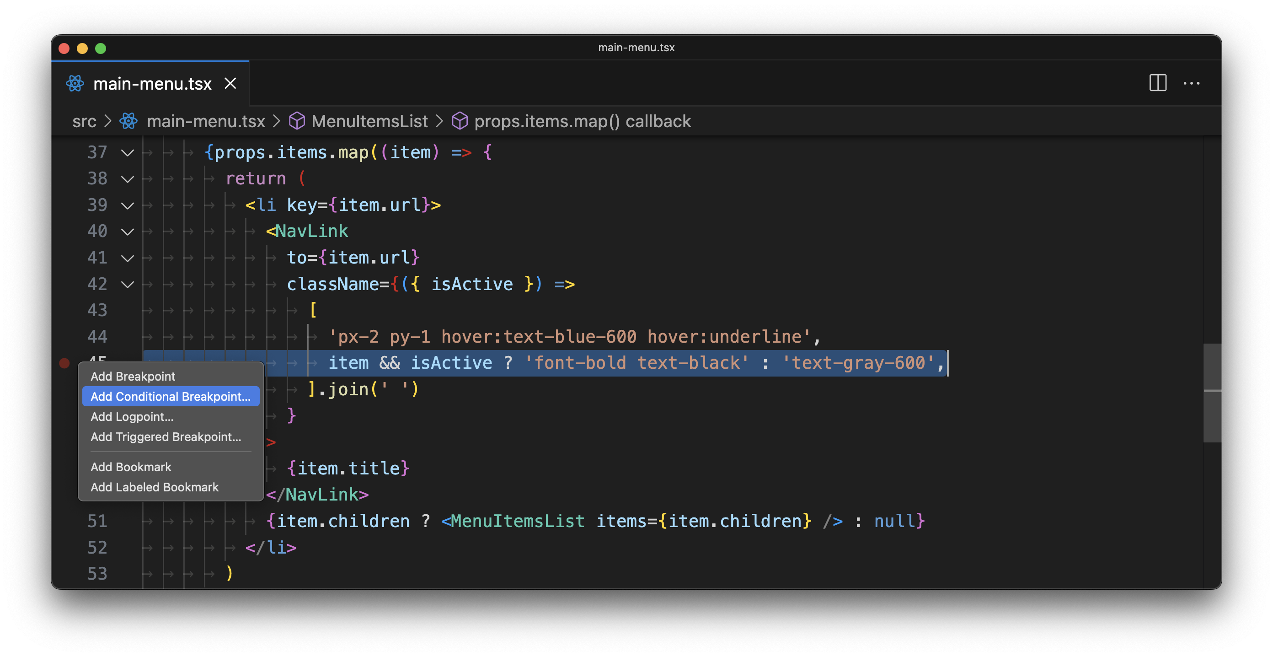
Task: Click the red close window button
Action: coord(64,48)
